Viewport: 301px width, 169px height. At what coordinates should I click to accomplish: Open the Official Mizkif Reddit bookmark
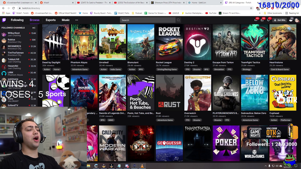pyautogui.click(x=65, y=13)
